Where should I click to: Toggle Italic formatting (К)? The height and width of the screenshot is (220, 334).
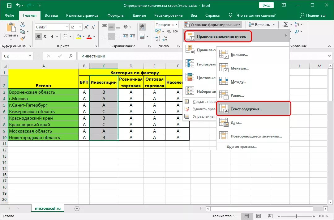point(45,36)
